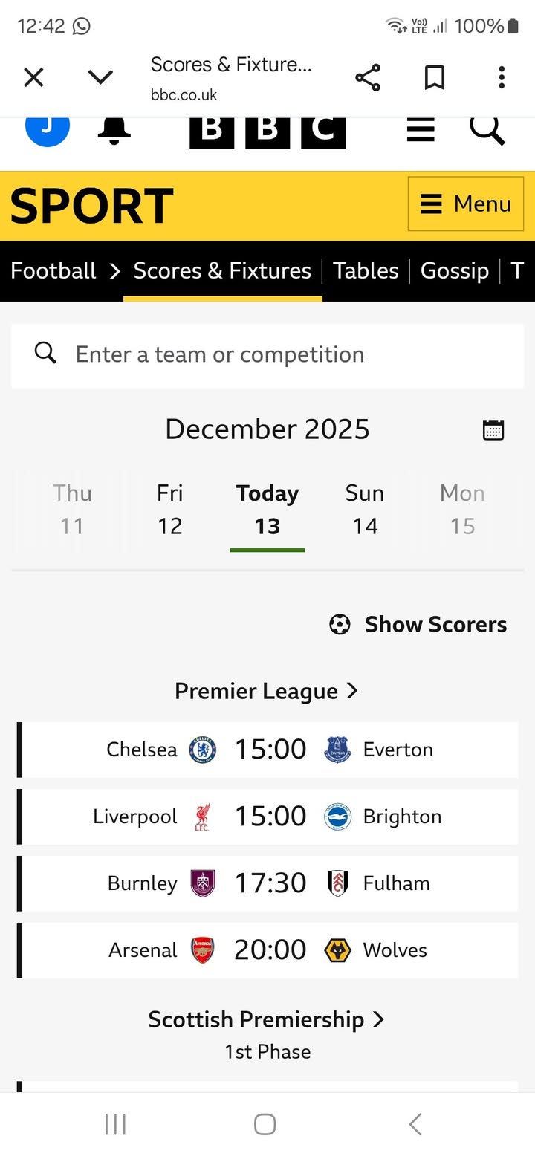The height and width of the screenshot is (1159, 535).
Task: Open the three-dot browser options menu
Action: [502, 77]
